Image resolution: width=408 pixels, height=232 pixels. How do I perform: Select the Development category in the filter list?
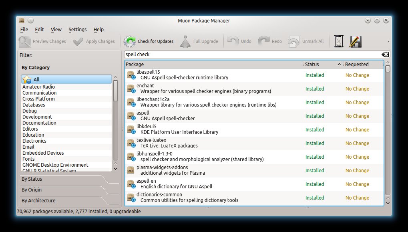click(x=37, y=117)
